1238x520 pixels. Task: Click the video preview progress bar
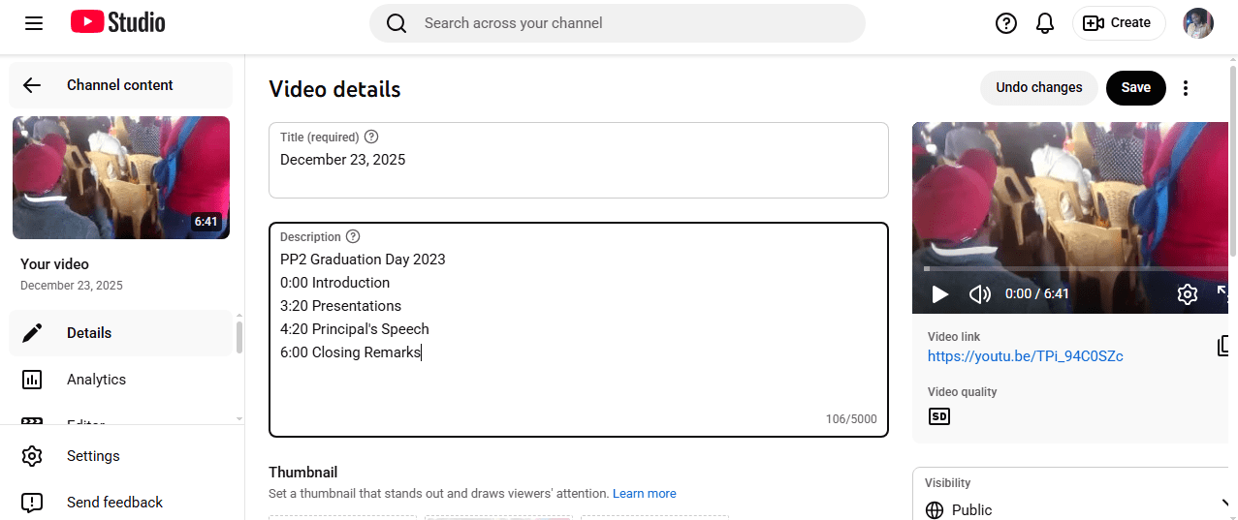(x=1066, y=269)
